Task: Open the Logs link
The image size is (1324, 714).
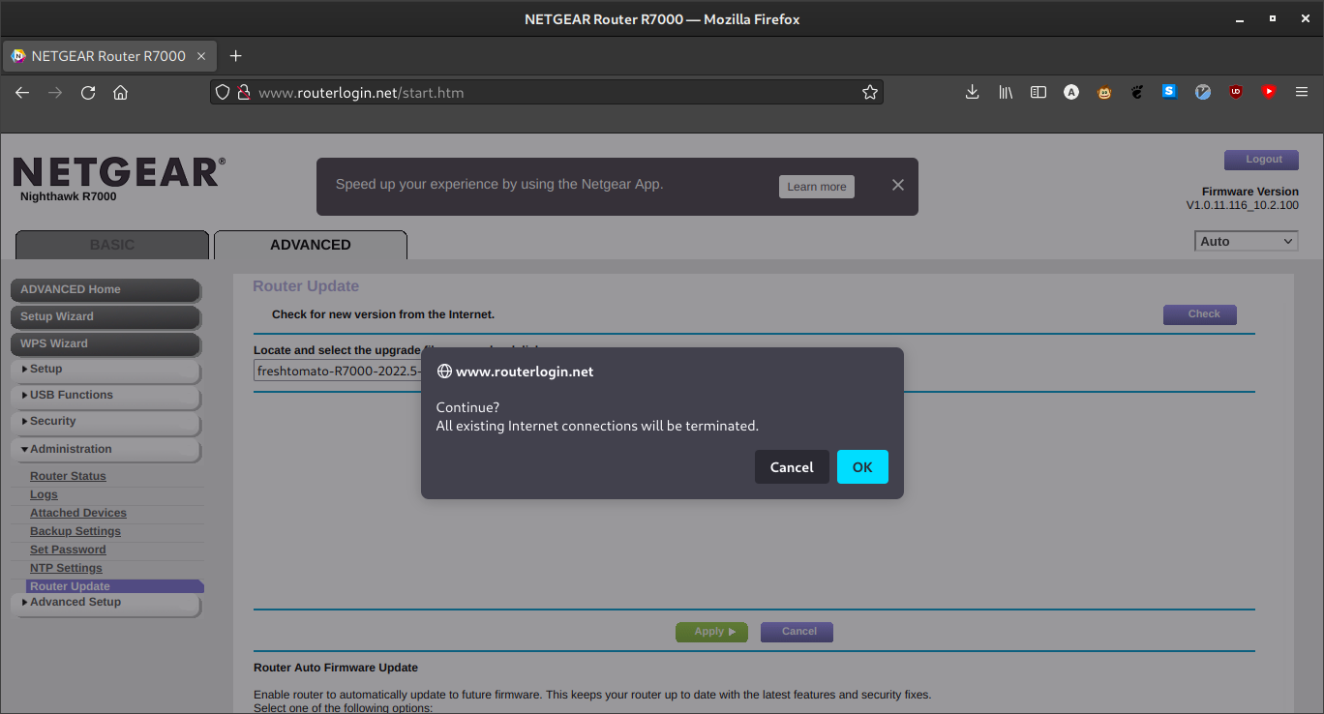Action: pyautogui.click(x=44, y=494)
